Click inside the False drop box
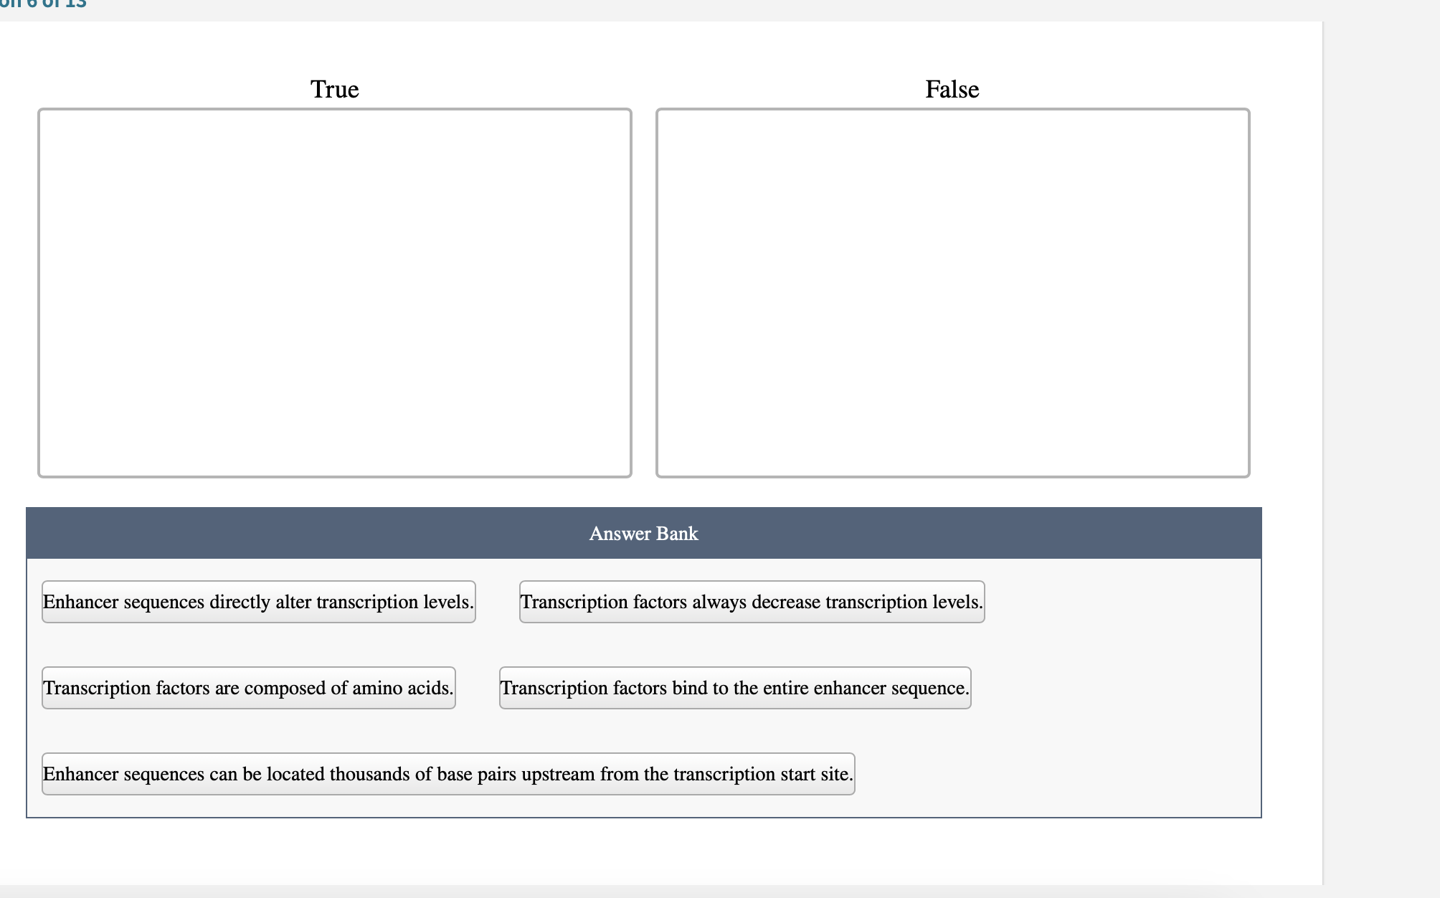1440x898 pixels. point(952,293)
